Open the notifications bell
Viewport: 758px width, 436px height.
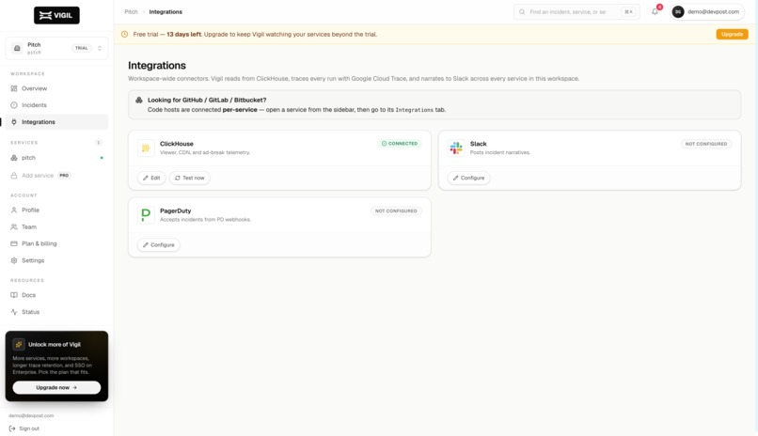655,11
